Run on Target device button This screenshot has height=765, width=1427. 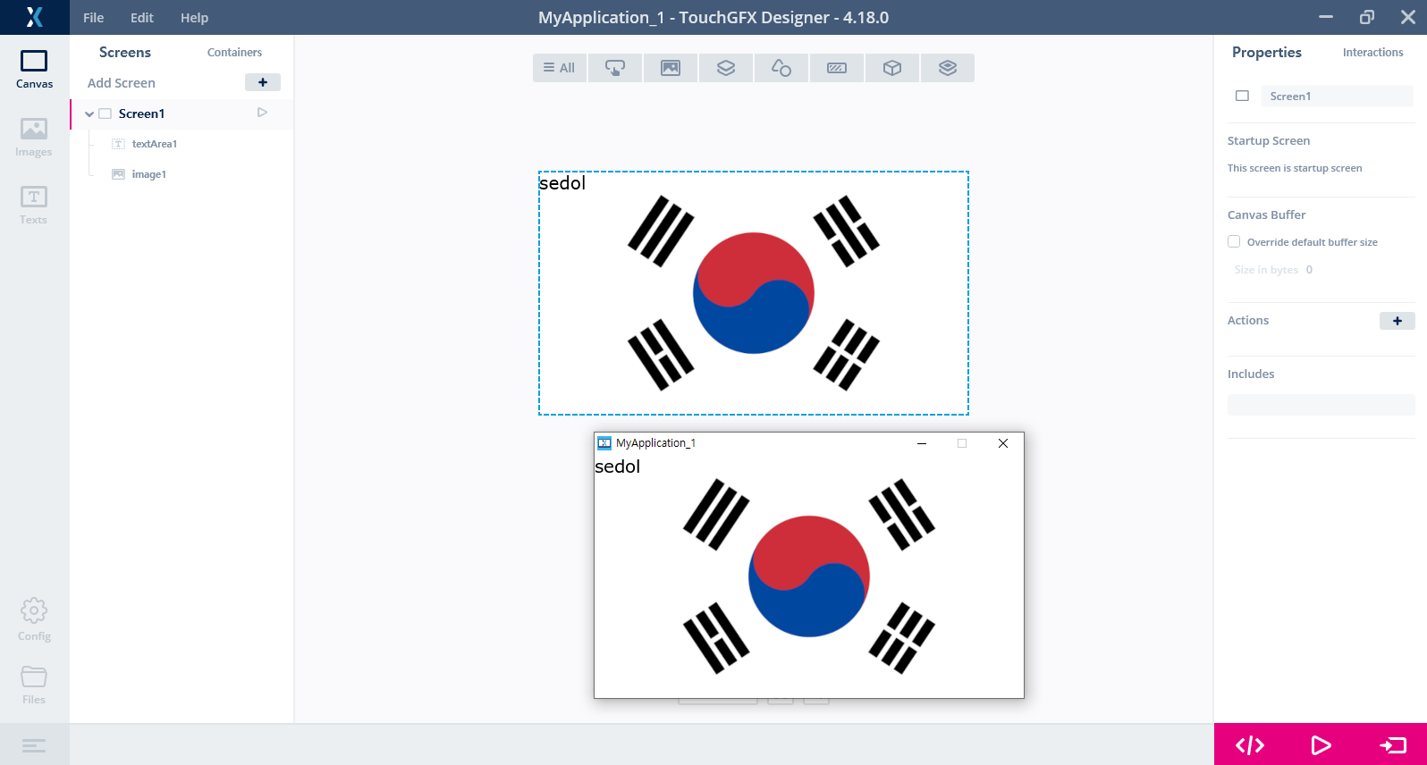pos(1392,744)
